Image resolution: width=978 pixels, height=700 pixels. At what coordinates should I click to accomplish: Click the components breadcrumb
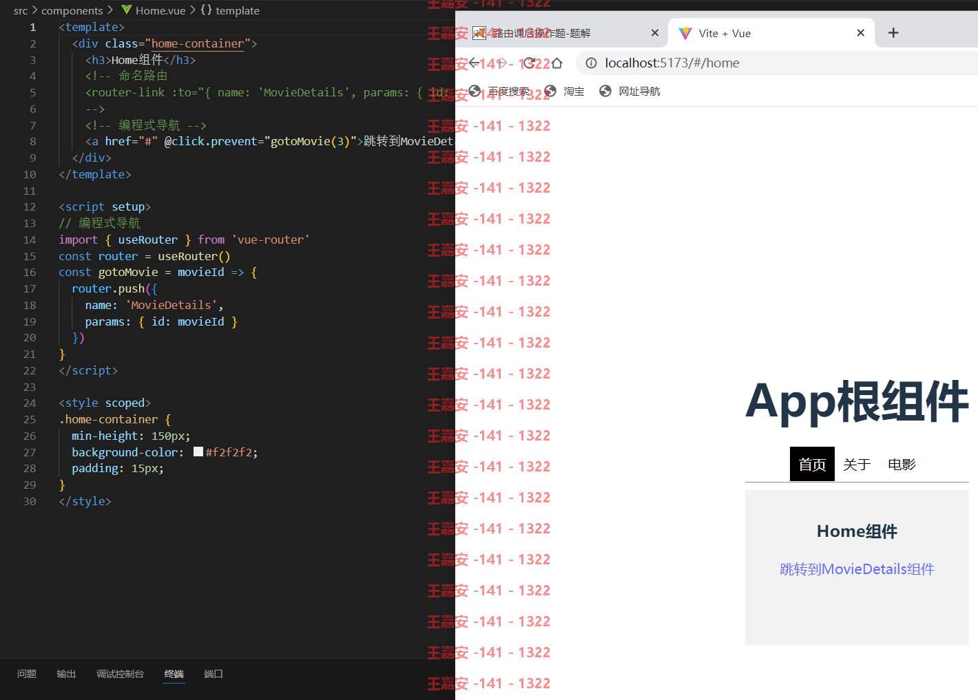[72, 10]
